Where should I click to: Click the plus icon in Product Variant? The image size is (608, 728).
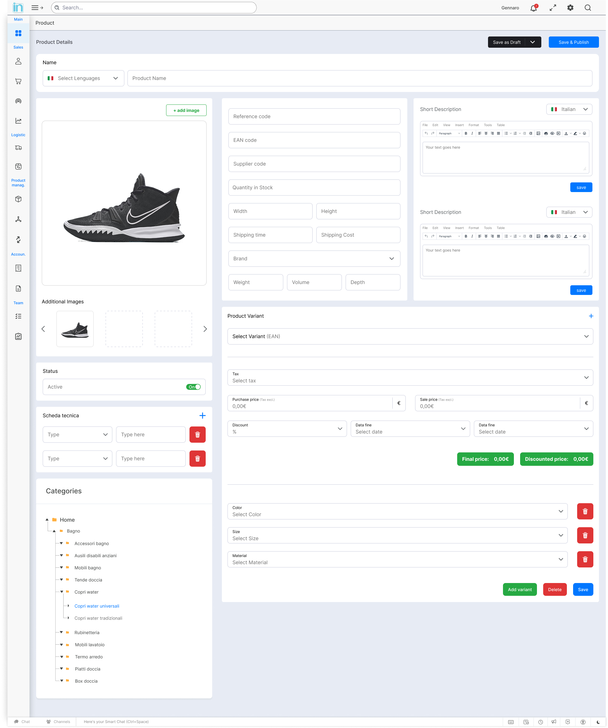[x=591, y=316]
